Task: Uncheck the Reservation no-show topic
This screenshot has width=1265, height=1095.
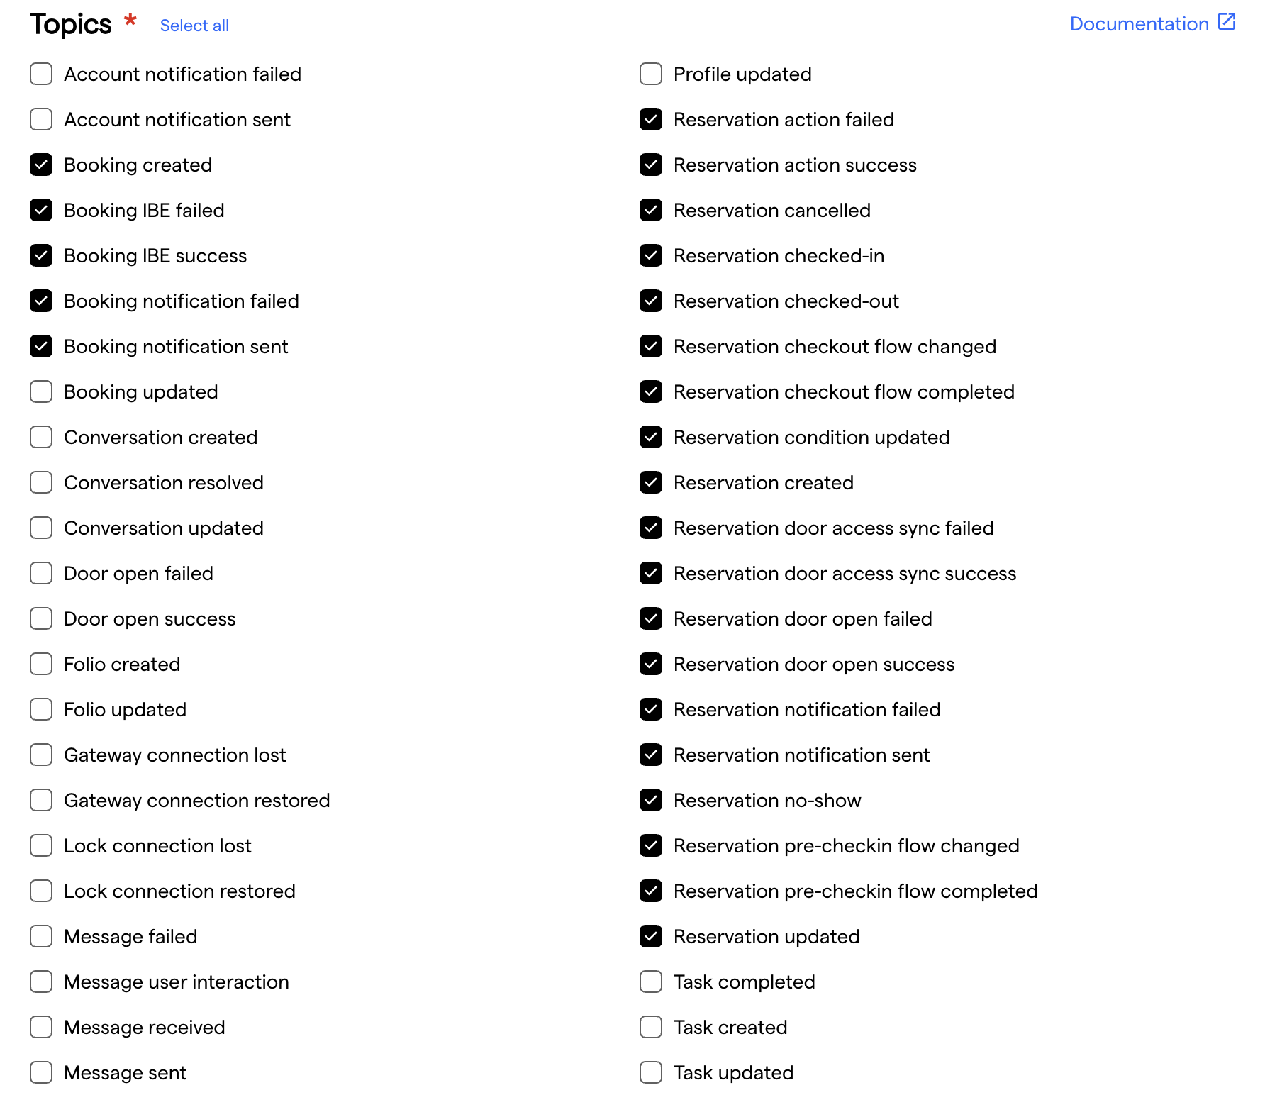Action: pos(650,800)
